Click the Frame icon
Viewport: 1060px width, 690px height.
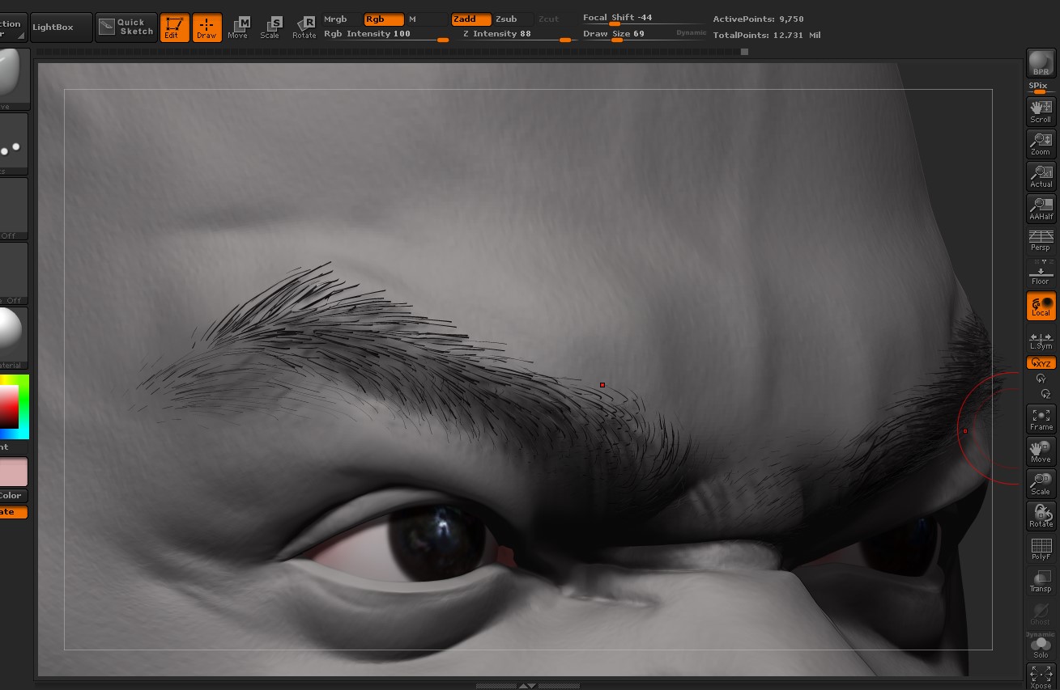[1041, 419]
